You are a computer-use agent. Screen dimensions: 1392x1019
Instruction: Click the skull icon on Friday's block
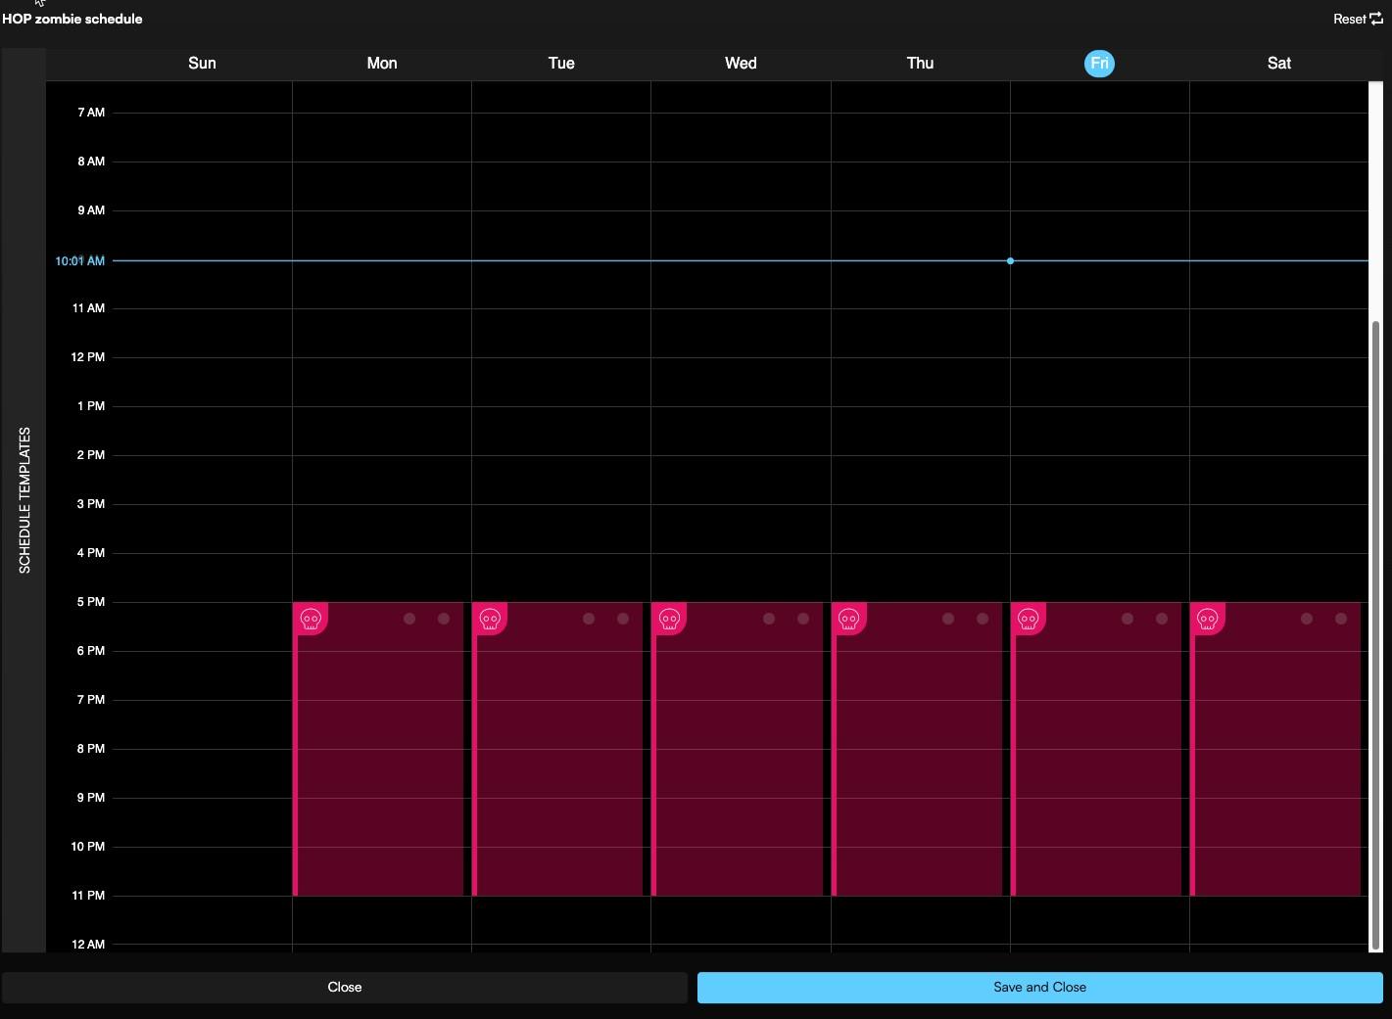(1029, 619)
